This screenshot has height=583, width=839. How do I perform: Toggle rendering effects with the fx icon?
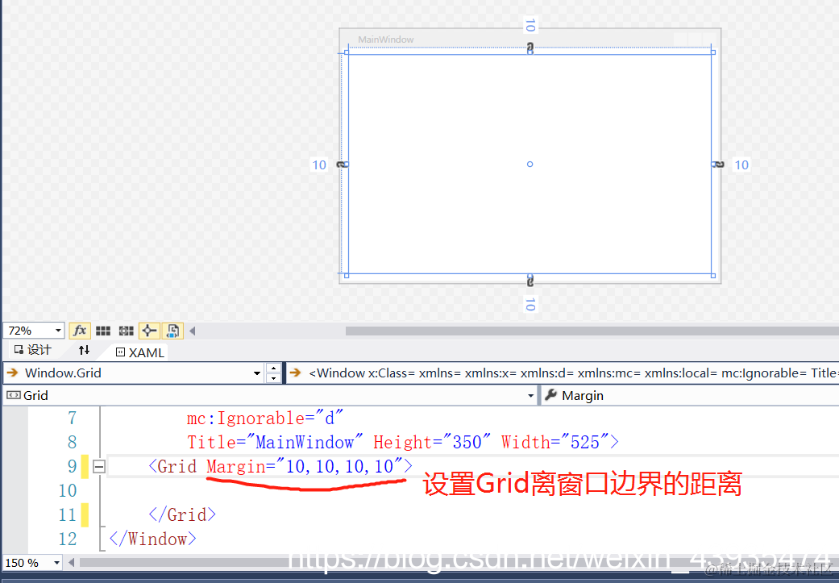(x=79, y=330)
